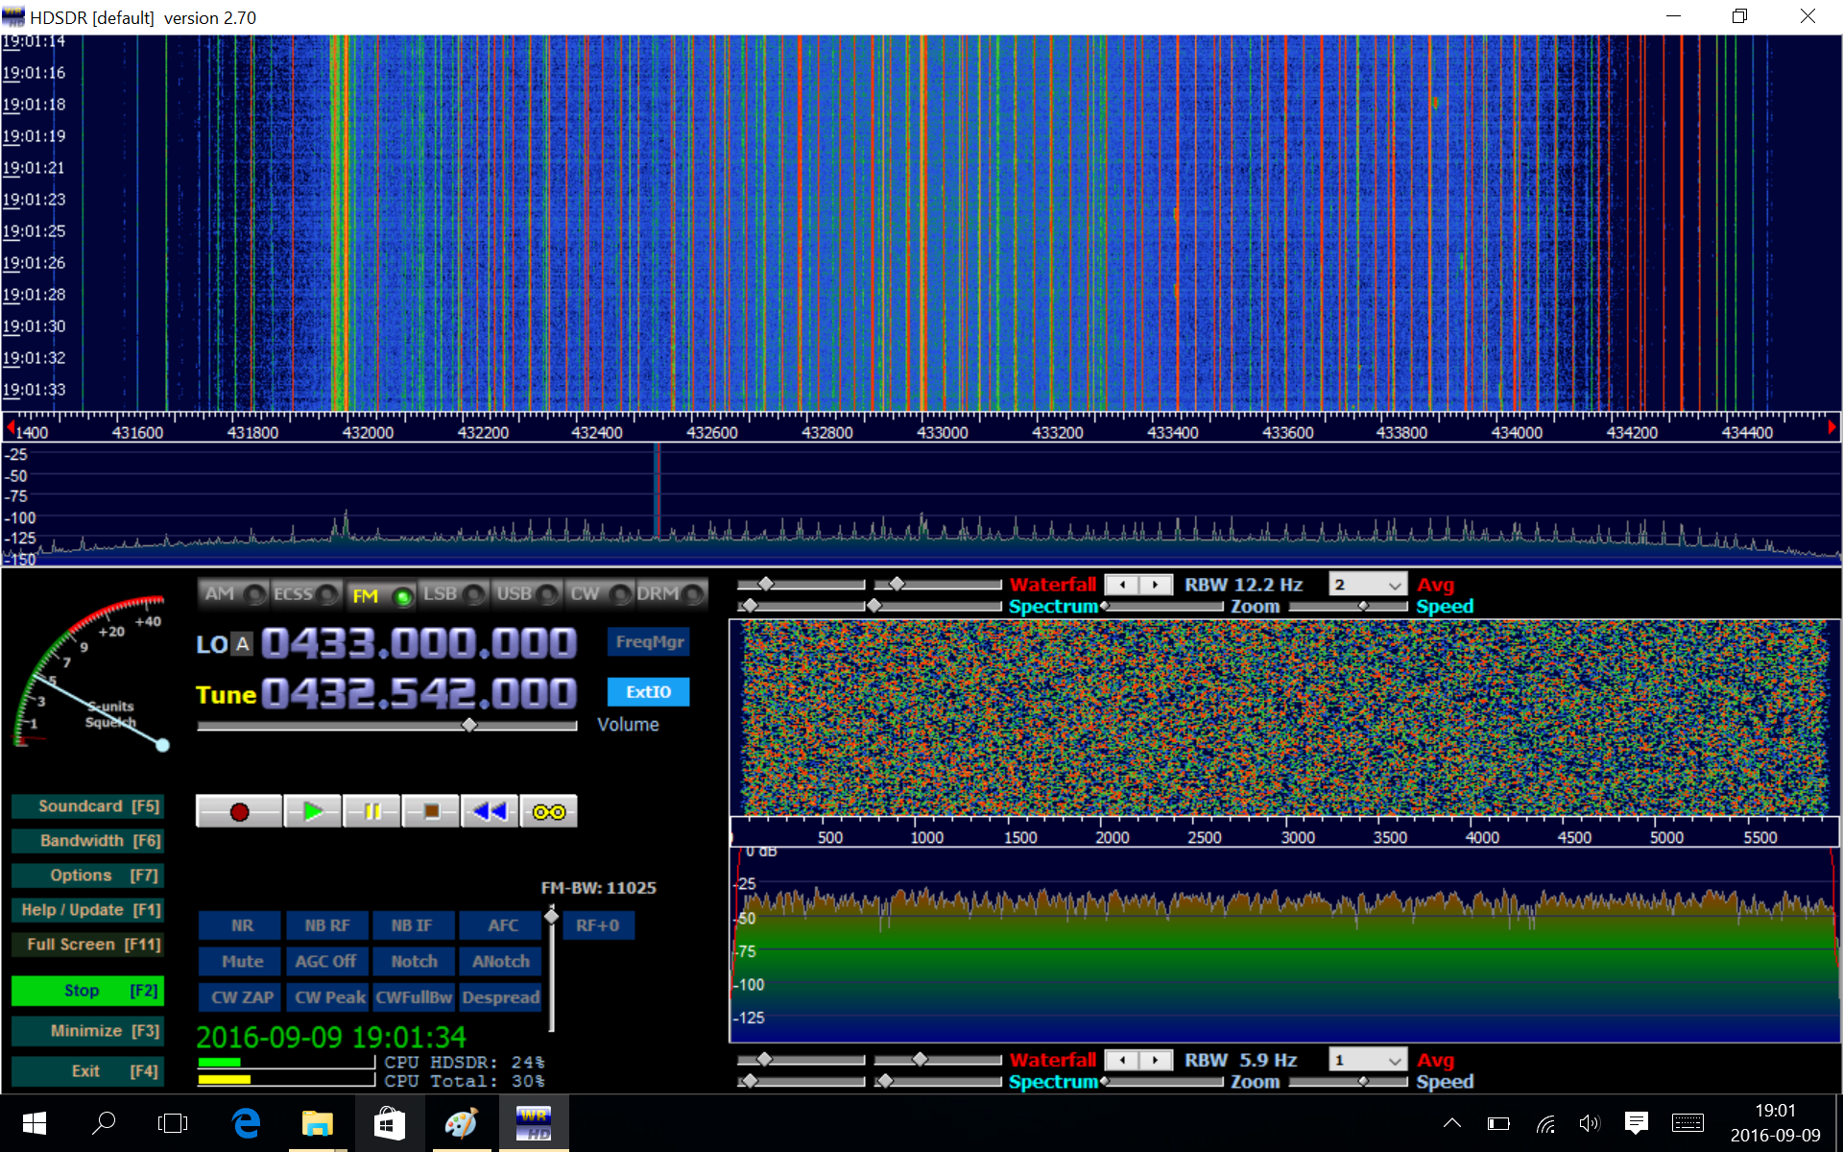The image size is (1843, 1152).
Task: Click the lower Zoom slider
Action: 1163,1082
